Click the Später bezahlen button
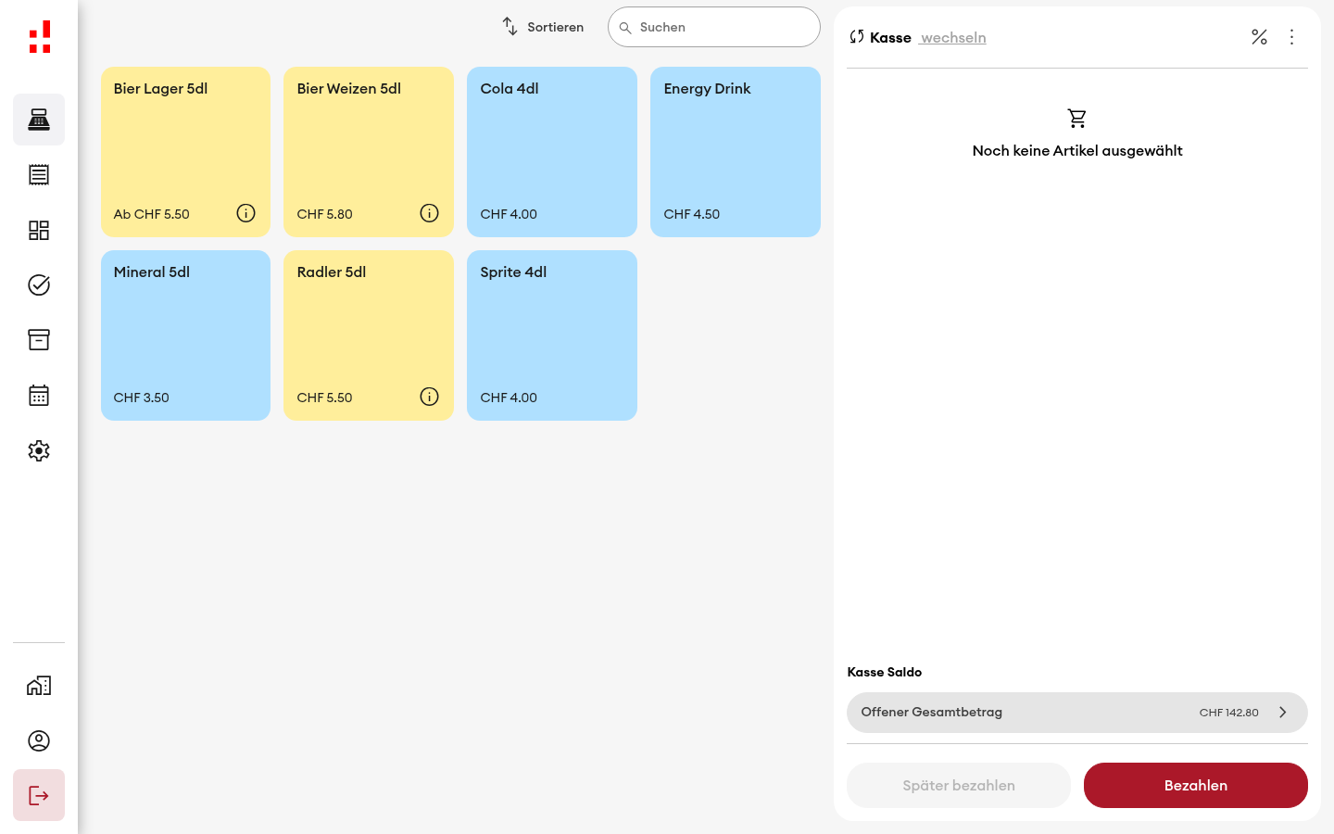 coord(959,786)
